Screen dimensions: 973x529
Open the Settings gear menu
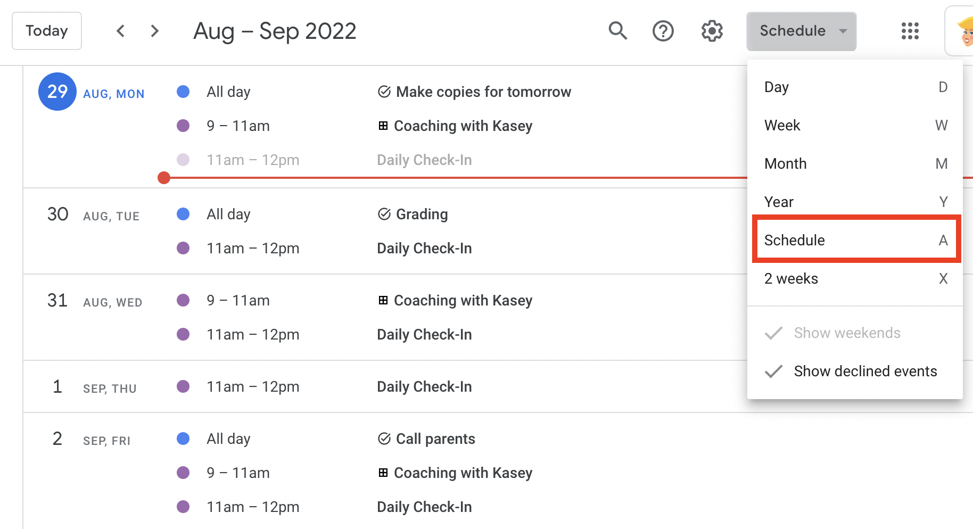point(712,31)
